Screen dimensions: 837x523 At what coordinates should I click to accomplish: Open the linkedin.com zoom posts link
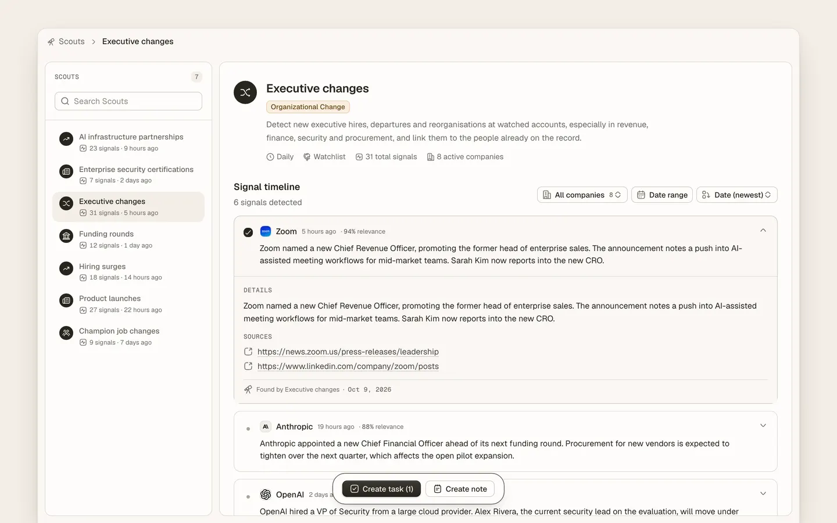(348, 366)
